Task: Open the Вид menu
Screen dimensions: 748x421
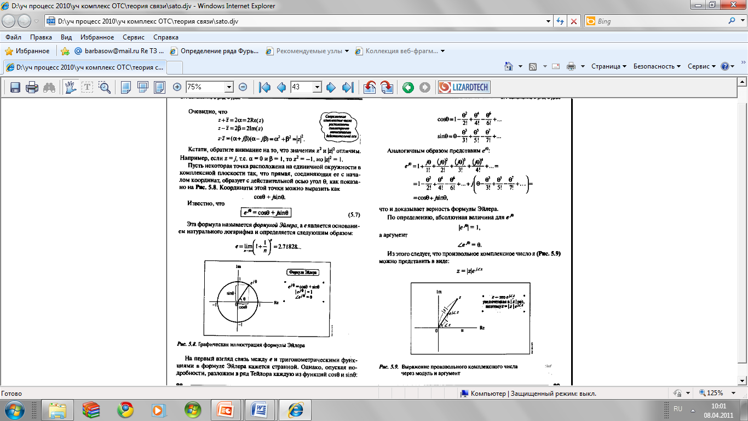Action: coord(66,37)
